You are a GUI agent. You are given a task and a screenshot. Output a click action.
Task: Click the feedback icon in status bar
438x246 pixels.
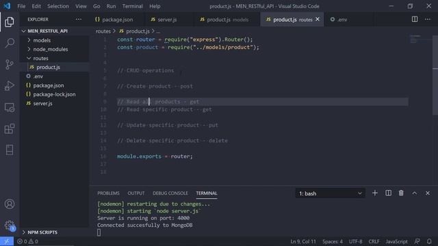point(417,241)
